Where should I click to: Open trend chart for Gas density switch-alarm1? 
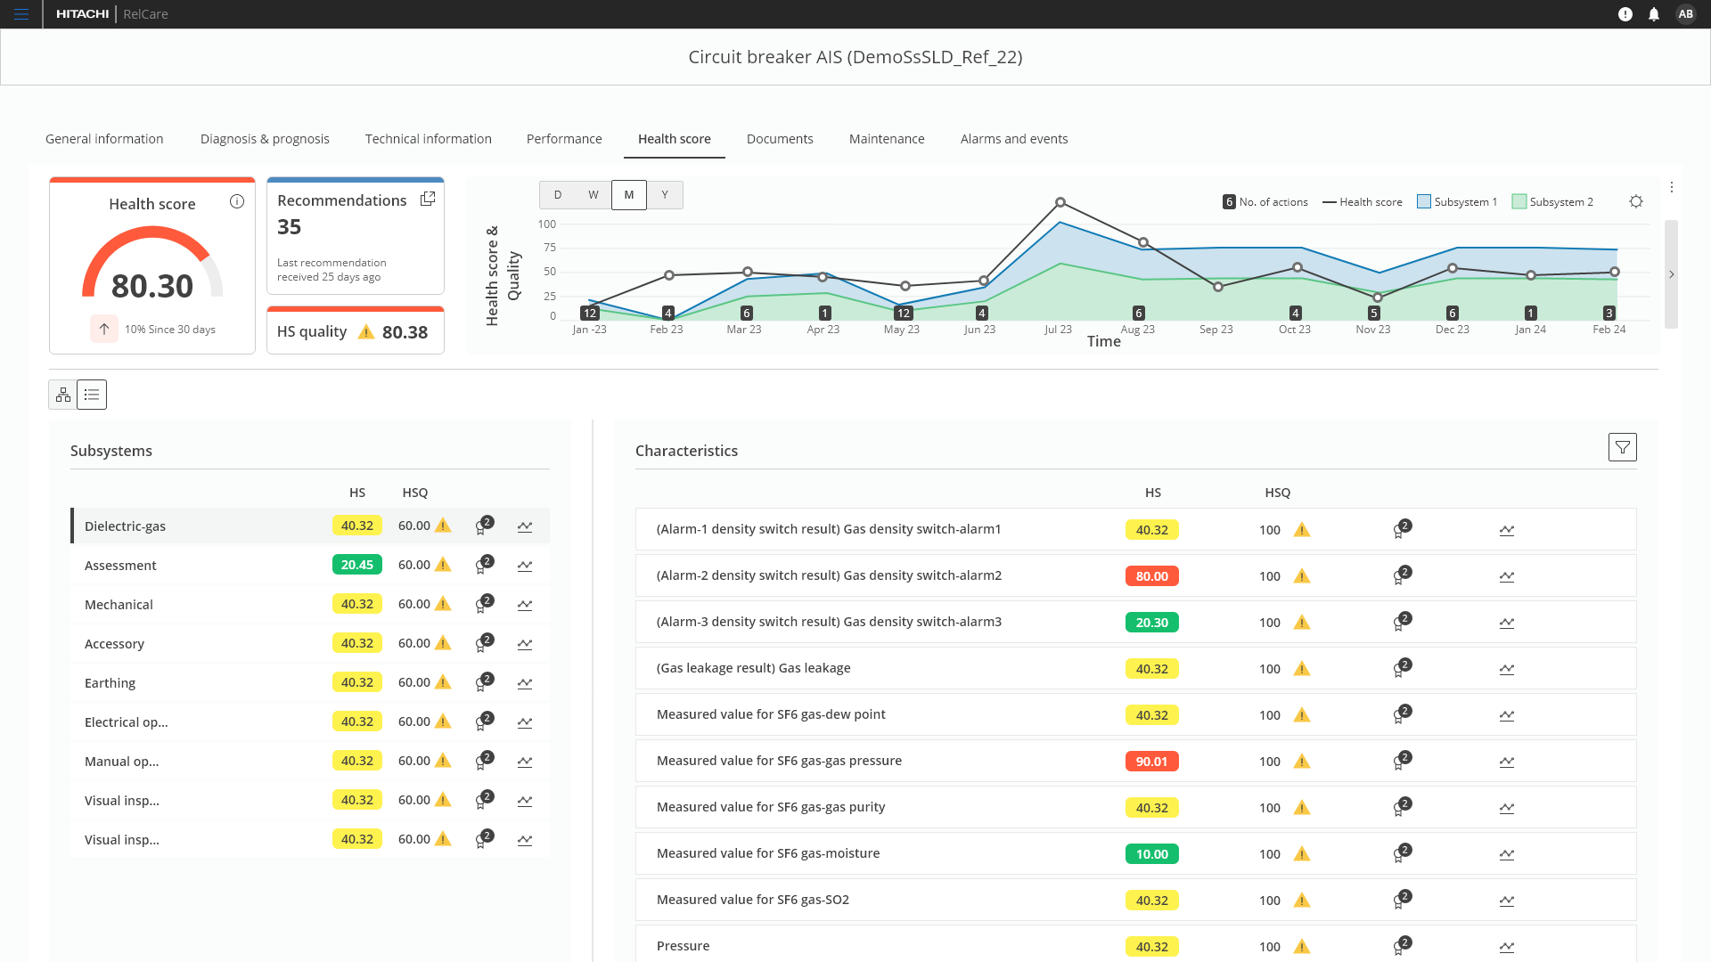[x=1506, y=529]
